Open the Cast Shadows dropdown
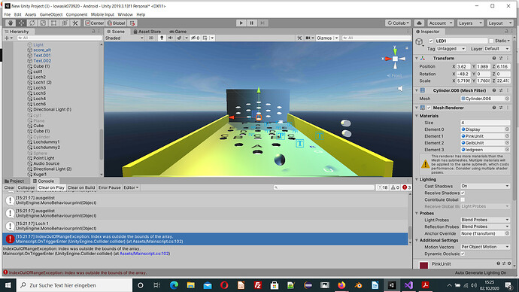The height and width of the screenshot is (292, 519). [x=485, y=186]
